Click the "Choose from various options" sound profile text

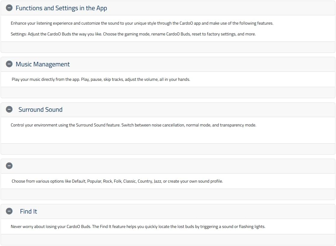click(x=117, y=181)
